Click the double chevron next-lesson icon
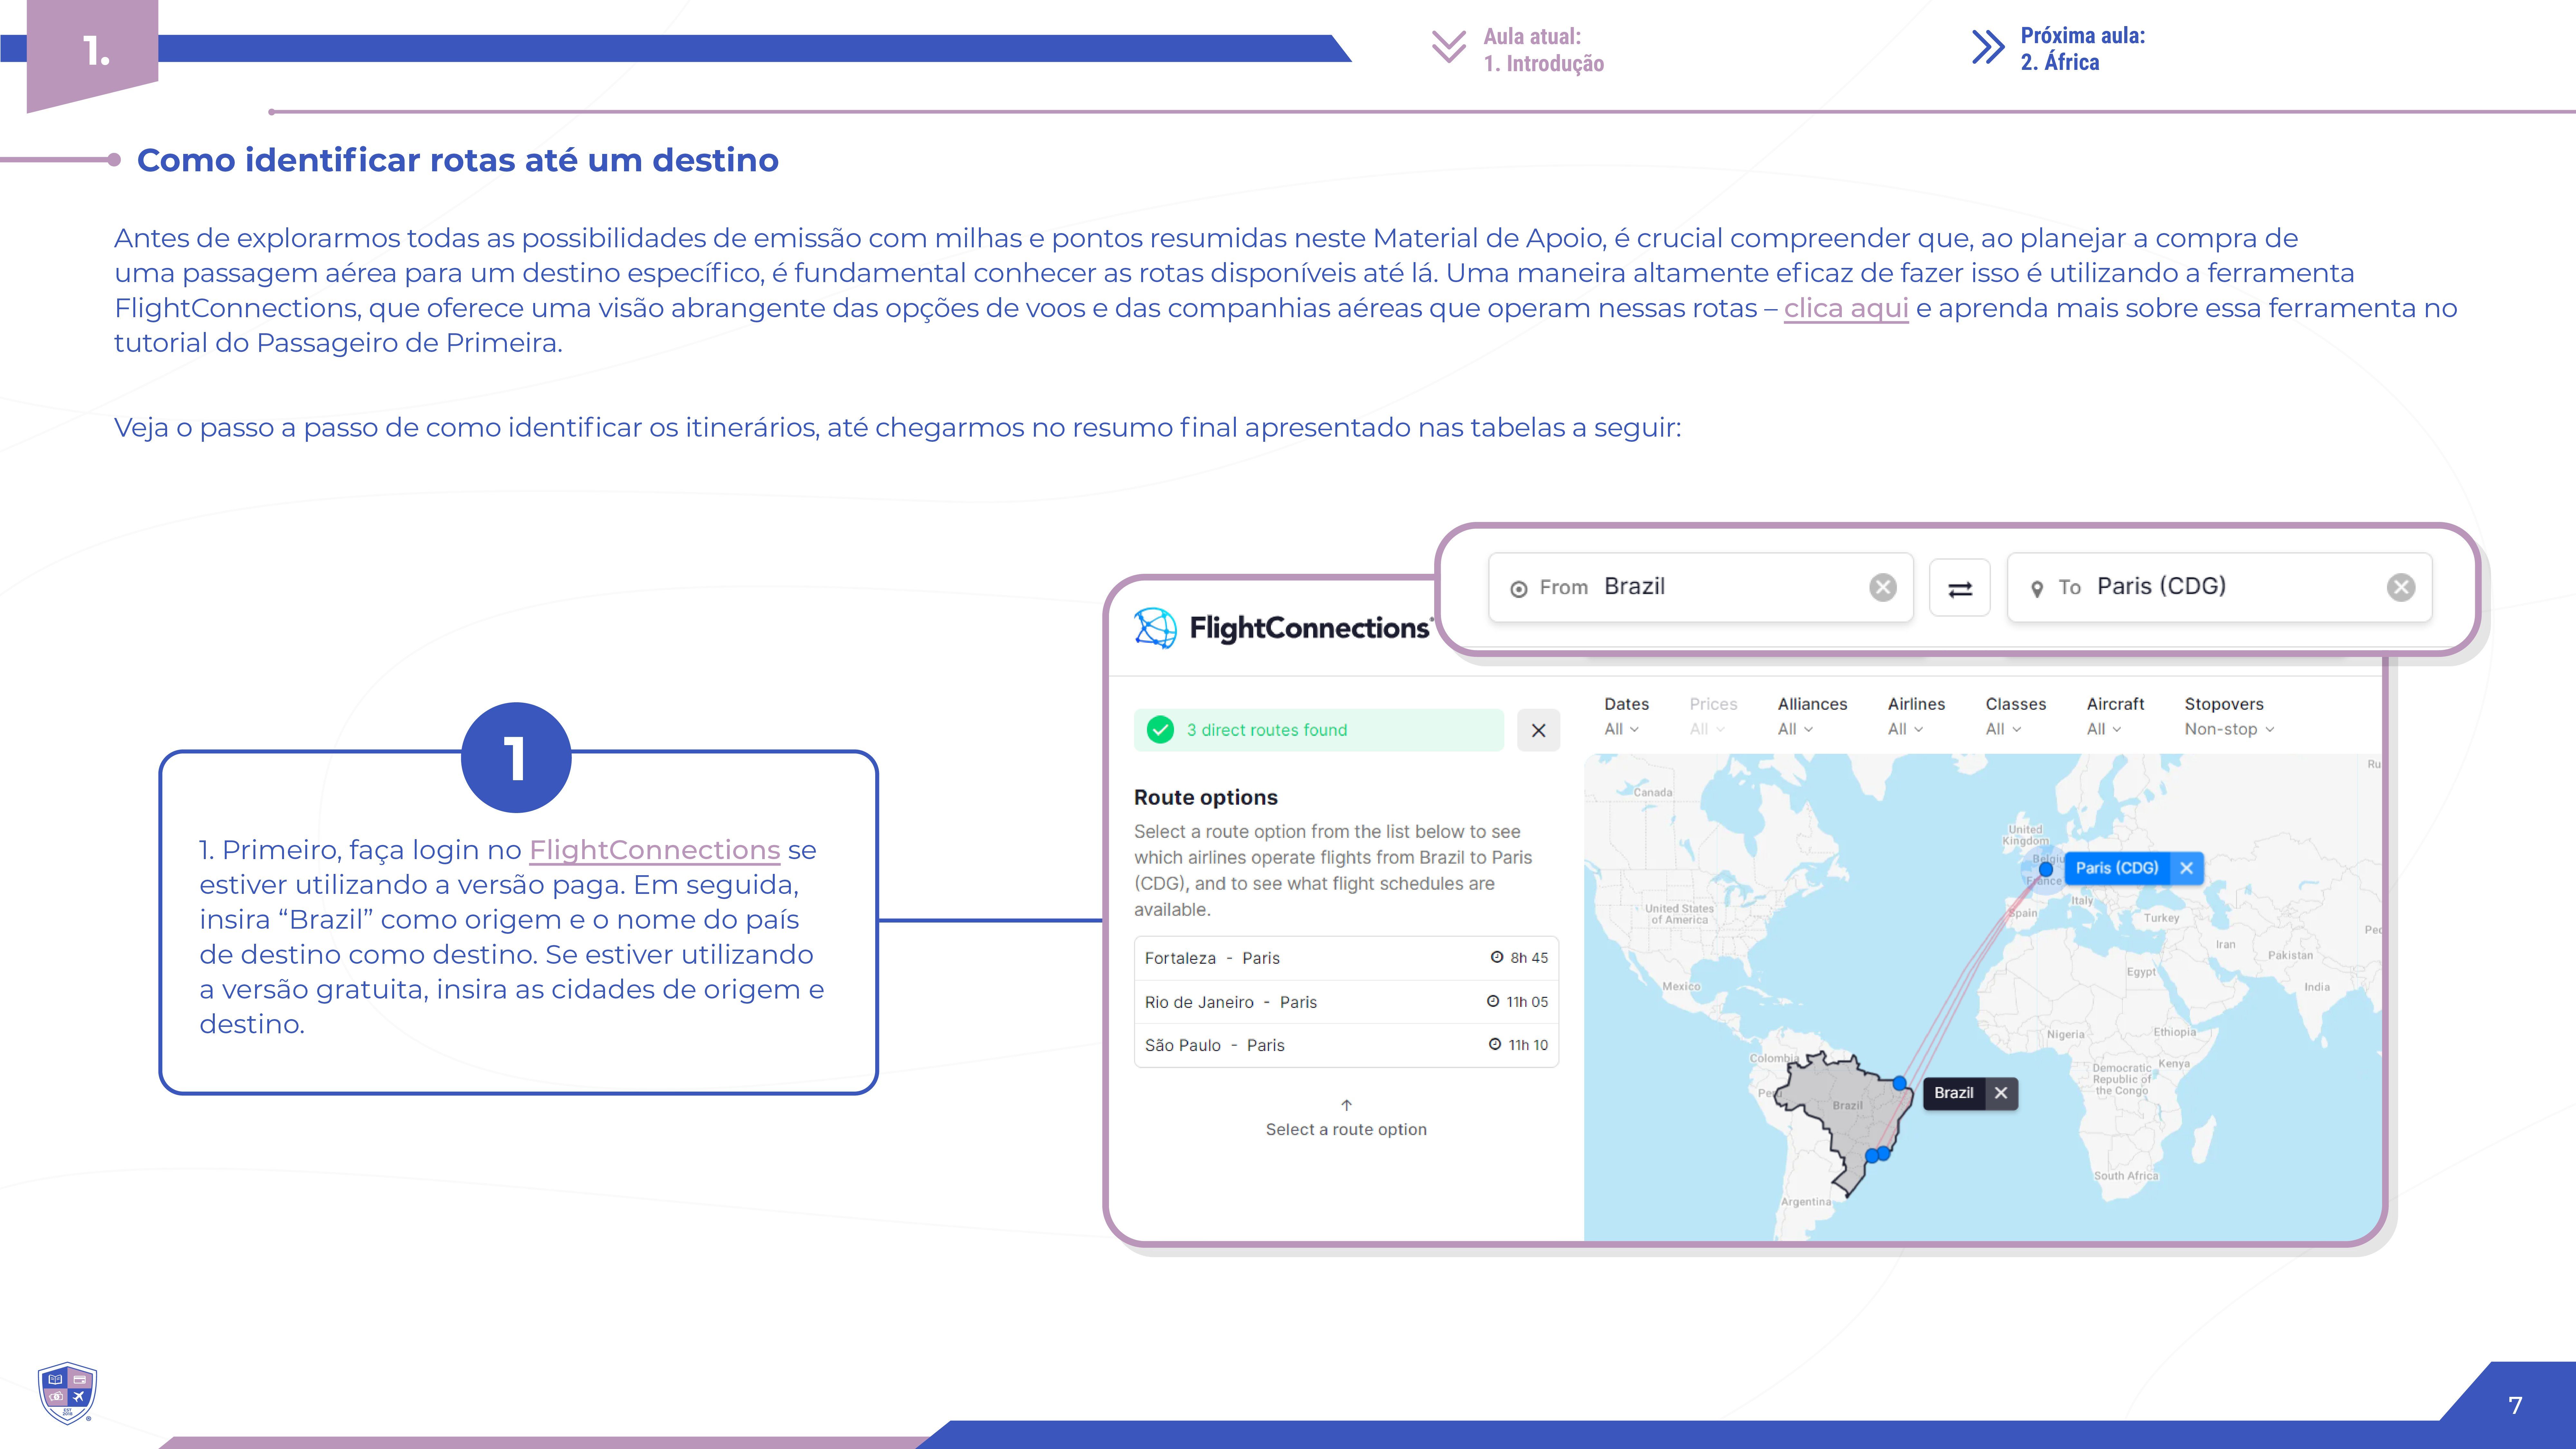Viewport: 2576px width, 1449px height. 1988,47
